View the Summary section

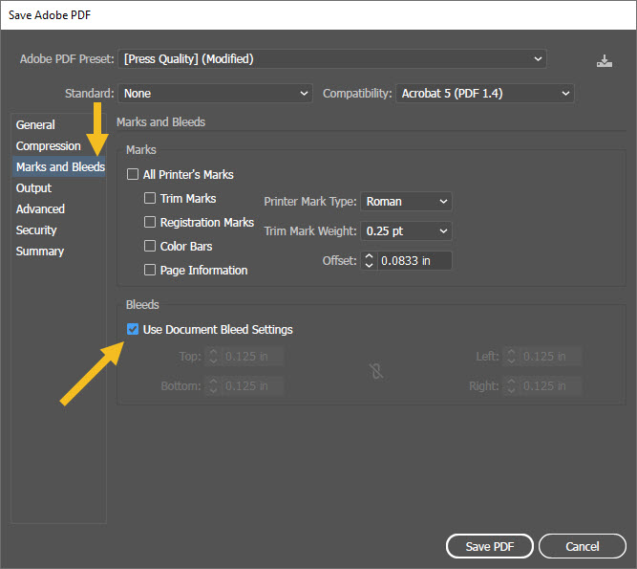tap(40, 252)
